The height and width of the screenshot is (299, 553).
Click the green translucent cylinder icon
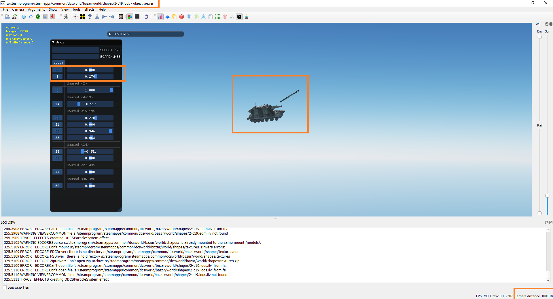(x=196, y=17)
